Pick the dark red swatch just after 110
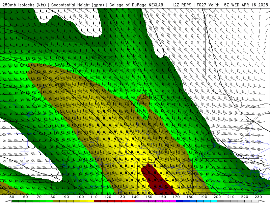Screen dimensions: 270x203 click(x=97, y=201)
